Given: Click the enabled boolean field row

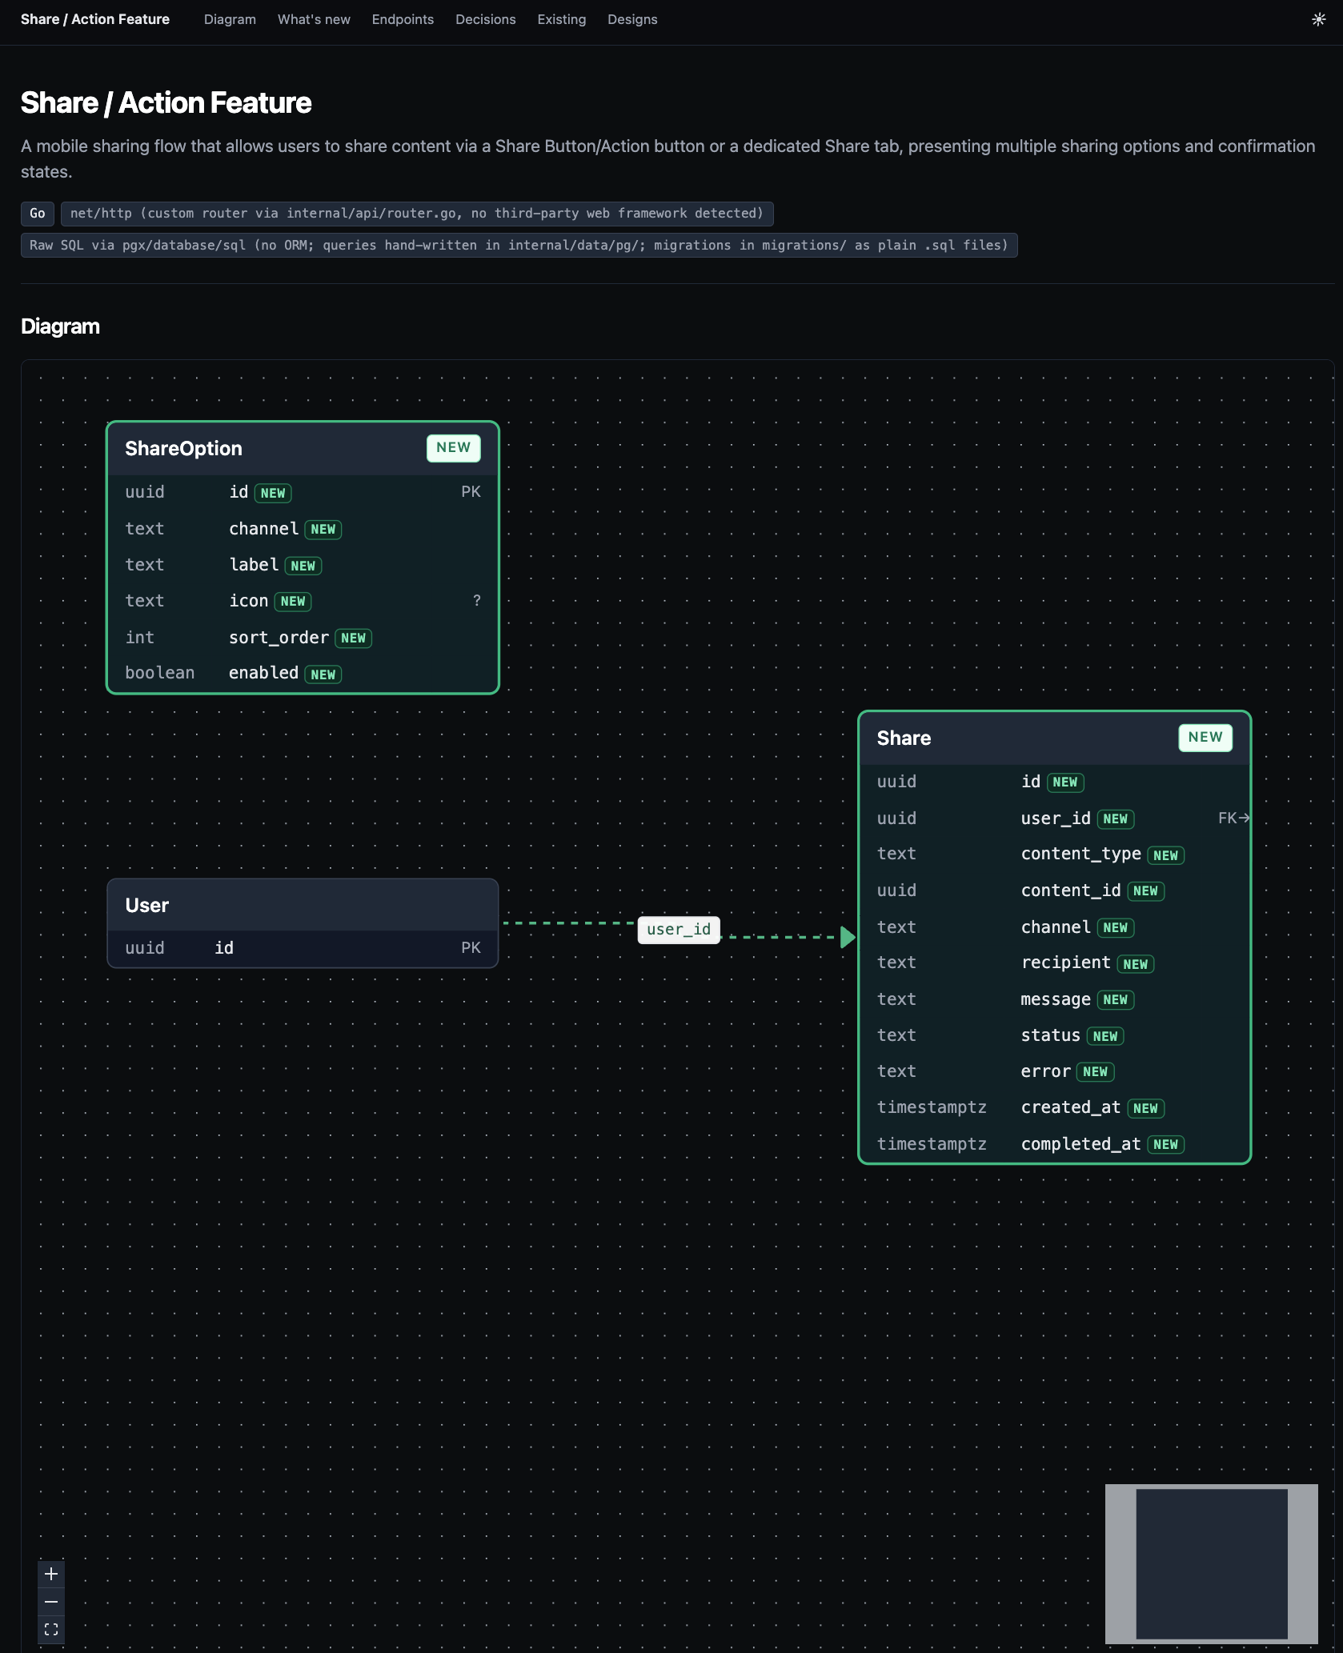Looking at the screenshot, I should click(x=303, y=674).
